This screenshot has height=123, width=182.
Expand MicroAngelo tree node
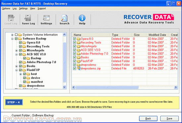pyautogui.click(x=17, y=51)
